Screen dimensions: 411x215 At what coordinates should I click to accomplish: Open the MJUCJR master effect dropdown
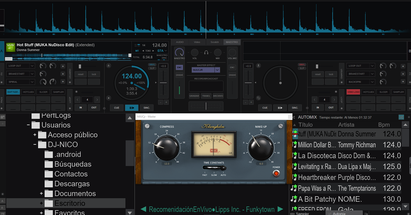tap(217, 70)
